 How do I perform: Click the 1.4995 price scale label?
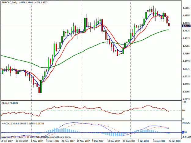click(186, 16)
